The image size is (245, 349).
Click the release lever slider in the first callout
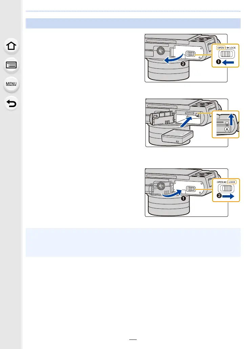[226, 54]
